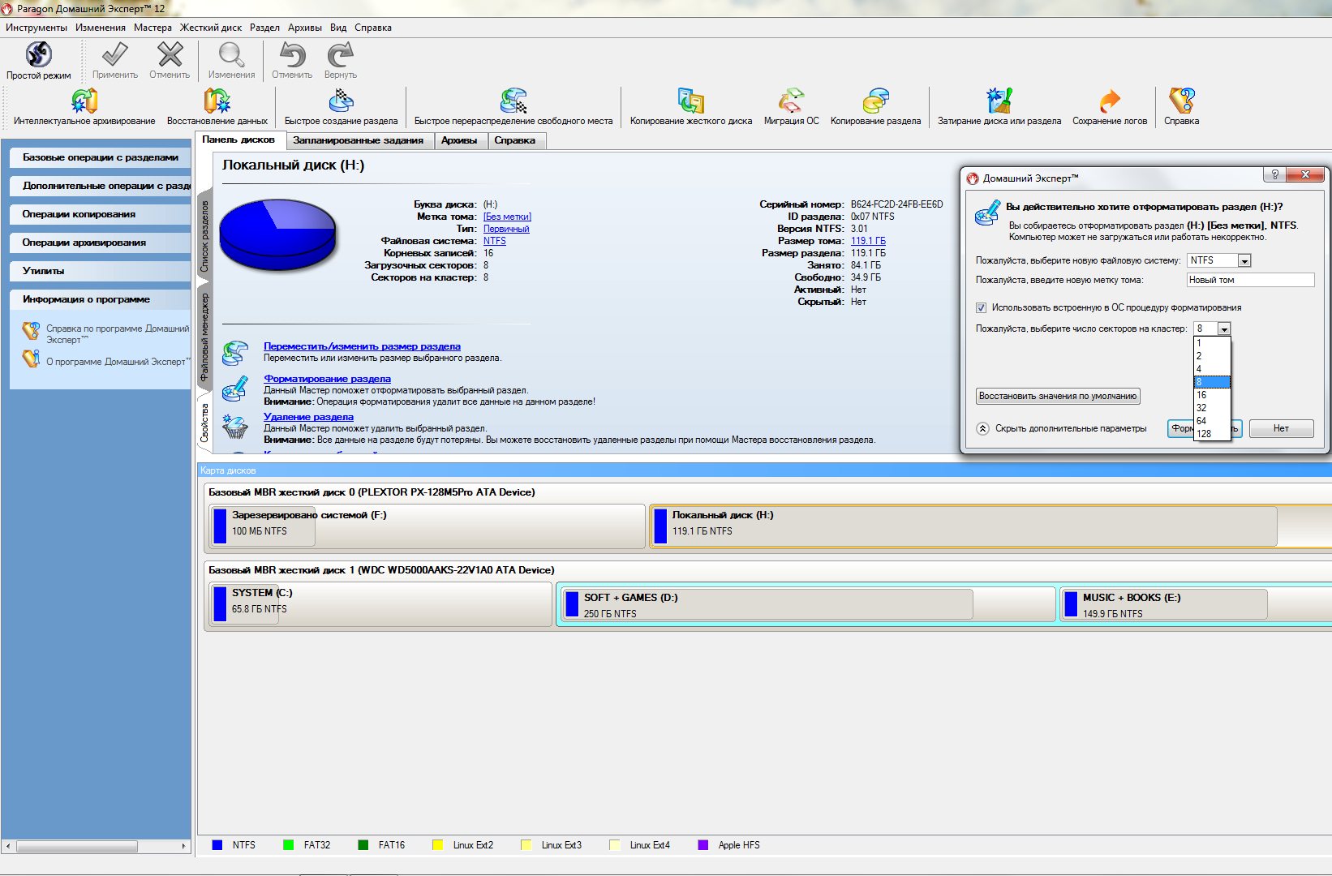Viewport: 1332px width, 876px height.
Task: Open Быстрое перераспределение свободного места tool
Action: point(513,101)
